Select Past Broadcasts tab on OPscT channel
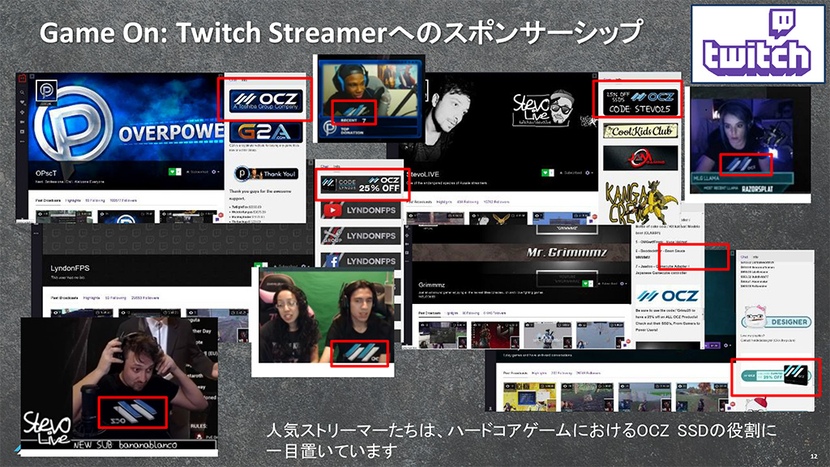The width and height of the screenshot is (830, 467). 48,201
